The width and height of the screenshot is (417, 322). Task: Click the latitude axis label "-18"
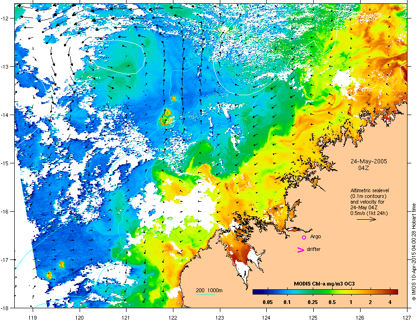tap(5, 308)
